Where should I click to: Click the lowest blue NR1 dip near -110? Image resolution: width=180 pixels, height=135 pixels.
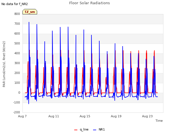pos(29,104)
